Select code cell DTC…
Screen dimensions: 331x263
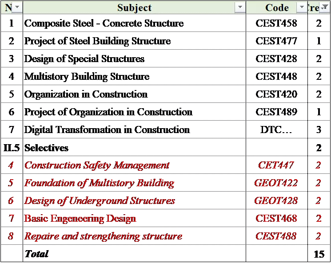(277, 130)
